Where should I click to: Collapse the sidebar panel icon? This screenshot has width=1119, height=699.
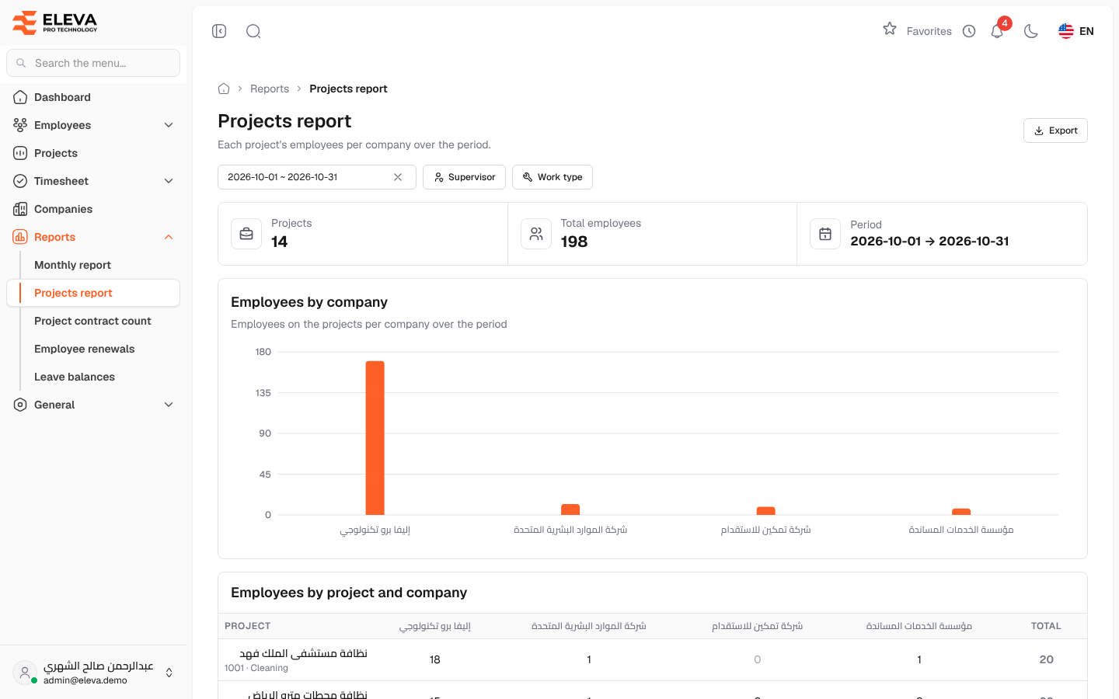(x=219, y=31)
